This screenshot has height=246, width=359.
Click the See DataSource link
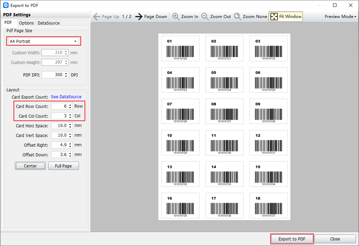[x=66, y=97]
